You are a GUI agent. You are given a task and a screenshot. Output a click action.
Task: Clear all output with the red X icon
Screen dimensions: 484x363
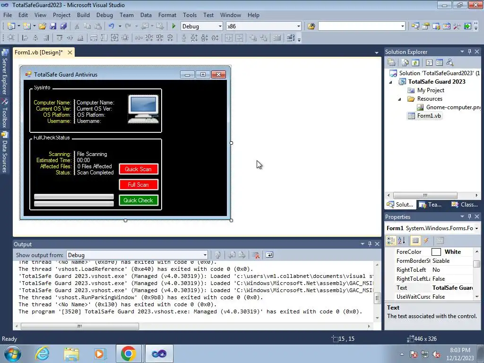256,255
